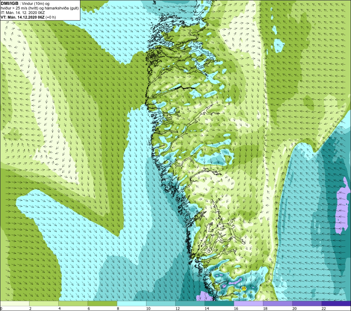Click the 'IT: Mán. 14. 12. 2020 06Z' line

22,13
